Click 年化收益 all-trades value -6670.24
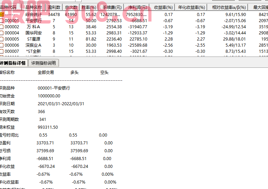This screenshot has height=189, width=268. click(x=46, y=167)
